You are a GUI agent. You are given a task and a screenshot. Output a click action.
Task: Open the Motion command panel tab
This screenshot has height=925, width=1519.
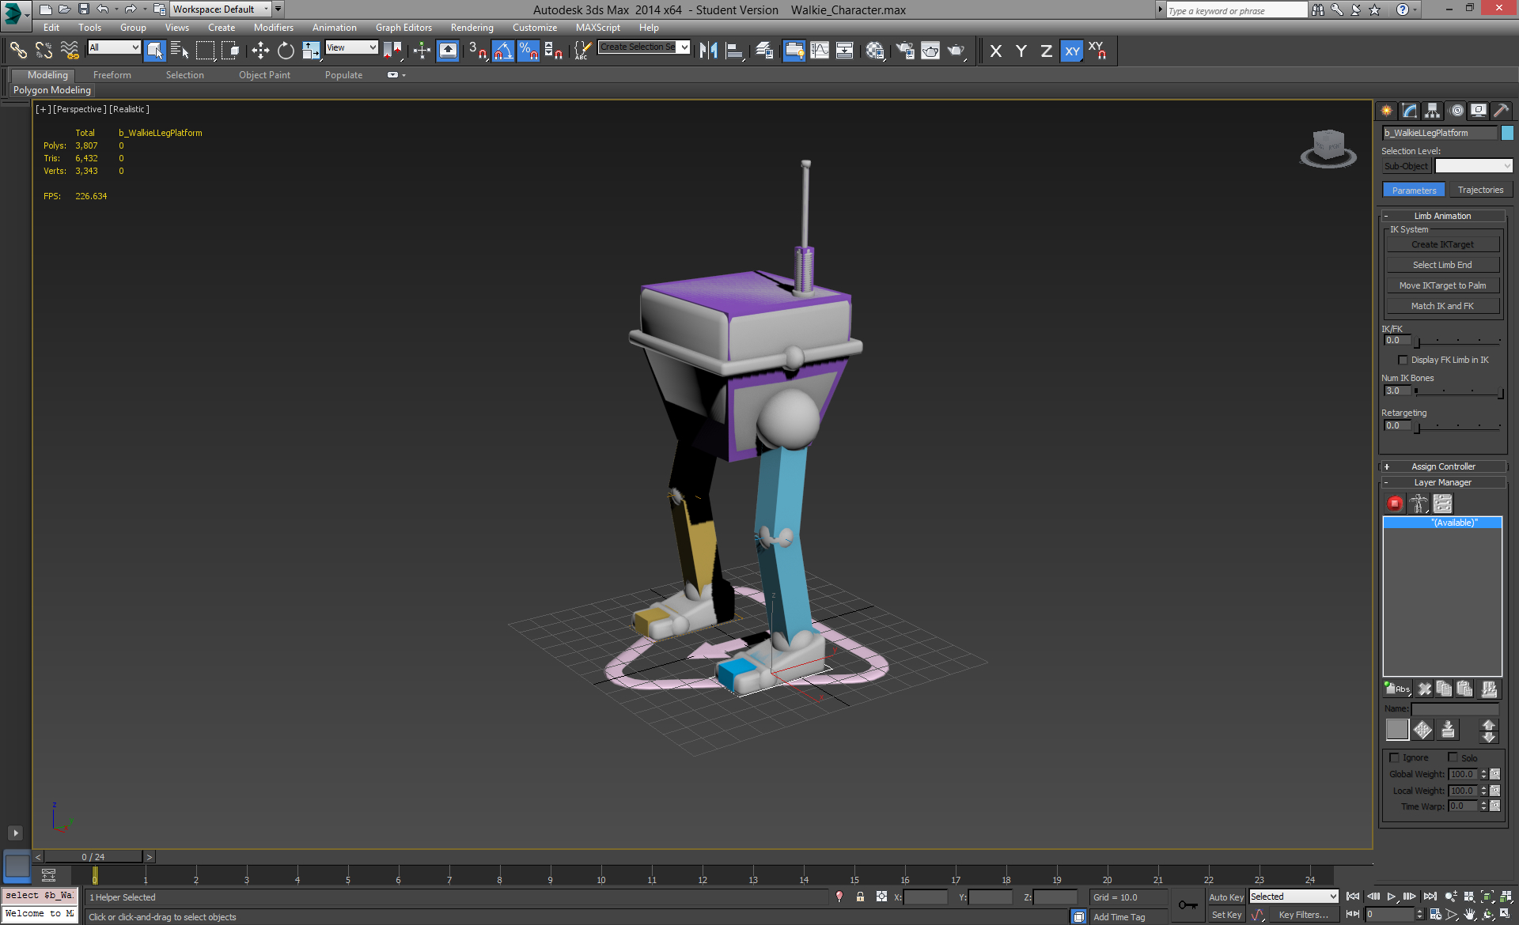pos(1456,111)
